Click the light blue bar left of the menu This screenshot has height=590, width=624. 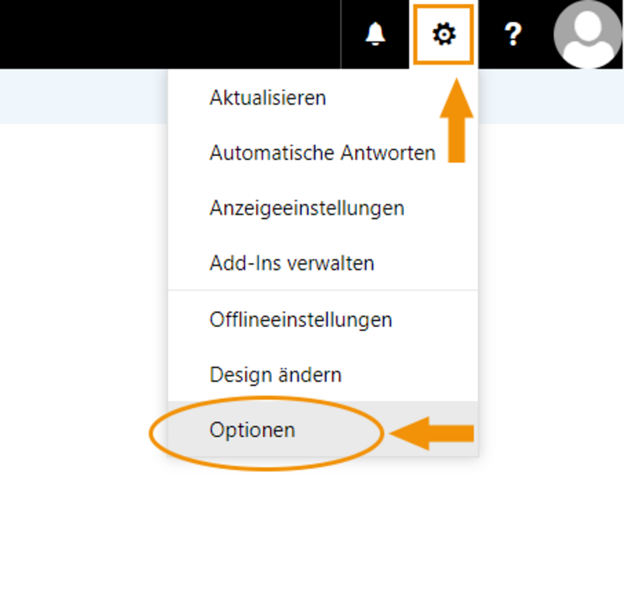[83, 96]
